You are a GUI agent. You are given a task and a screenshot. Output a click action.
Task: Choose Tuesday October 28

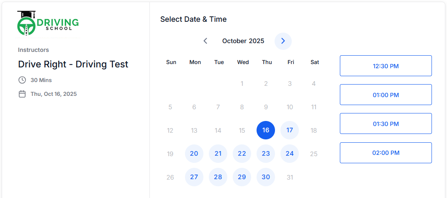coord(218,177)
